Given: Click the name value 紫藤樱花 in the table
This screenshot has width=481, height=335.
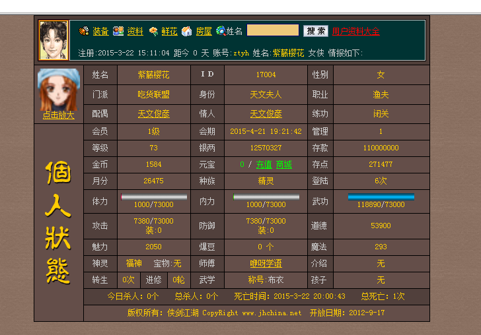Looking at the screenshot, I should (153, 75).
